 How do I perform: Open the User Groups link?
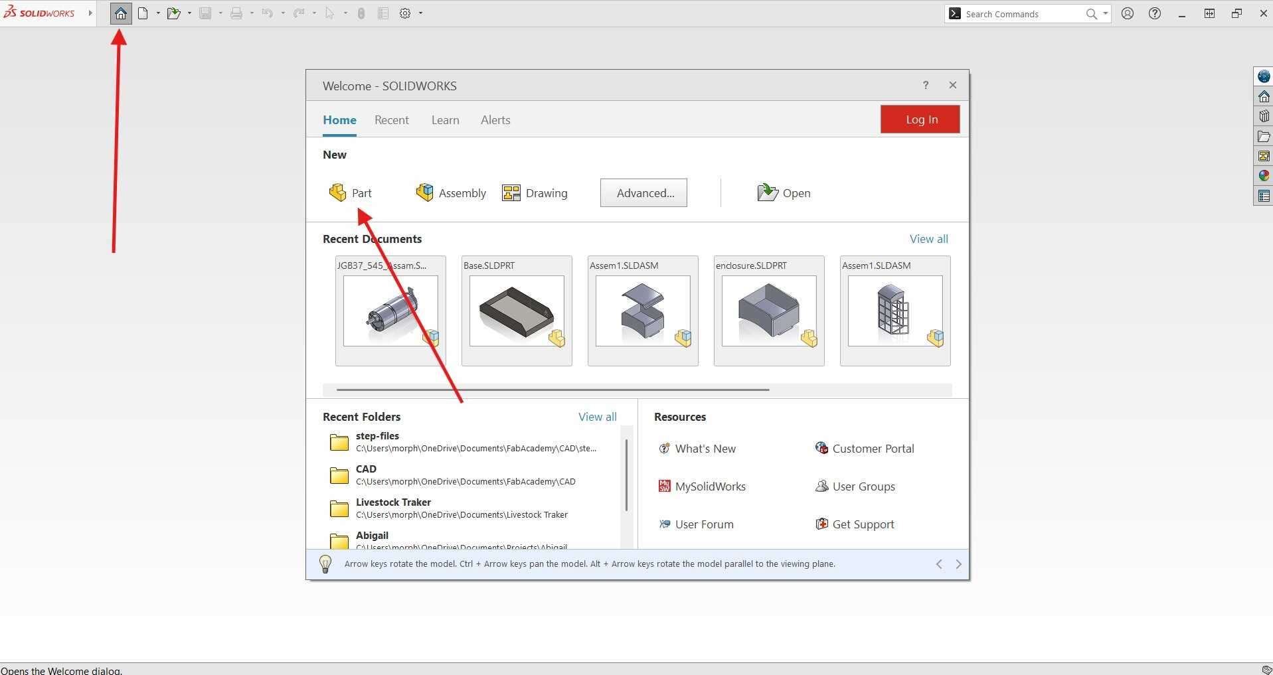point(855,487)
